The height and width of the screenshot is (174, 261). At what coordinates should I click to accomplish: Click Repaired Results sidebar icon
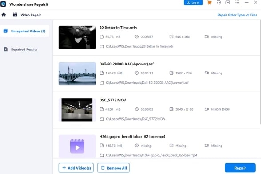5,49
